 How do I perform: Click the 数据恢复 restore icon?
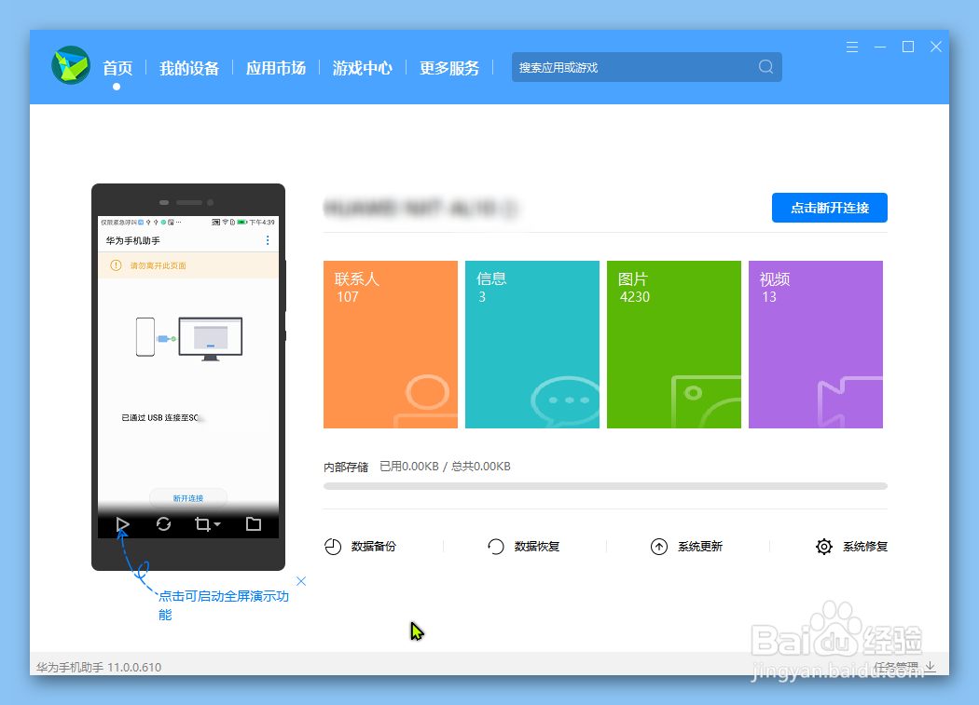click(496, 547)
